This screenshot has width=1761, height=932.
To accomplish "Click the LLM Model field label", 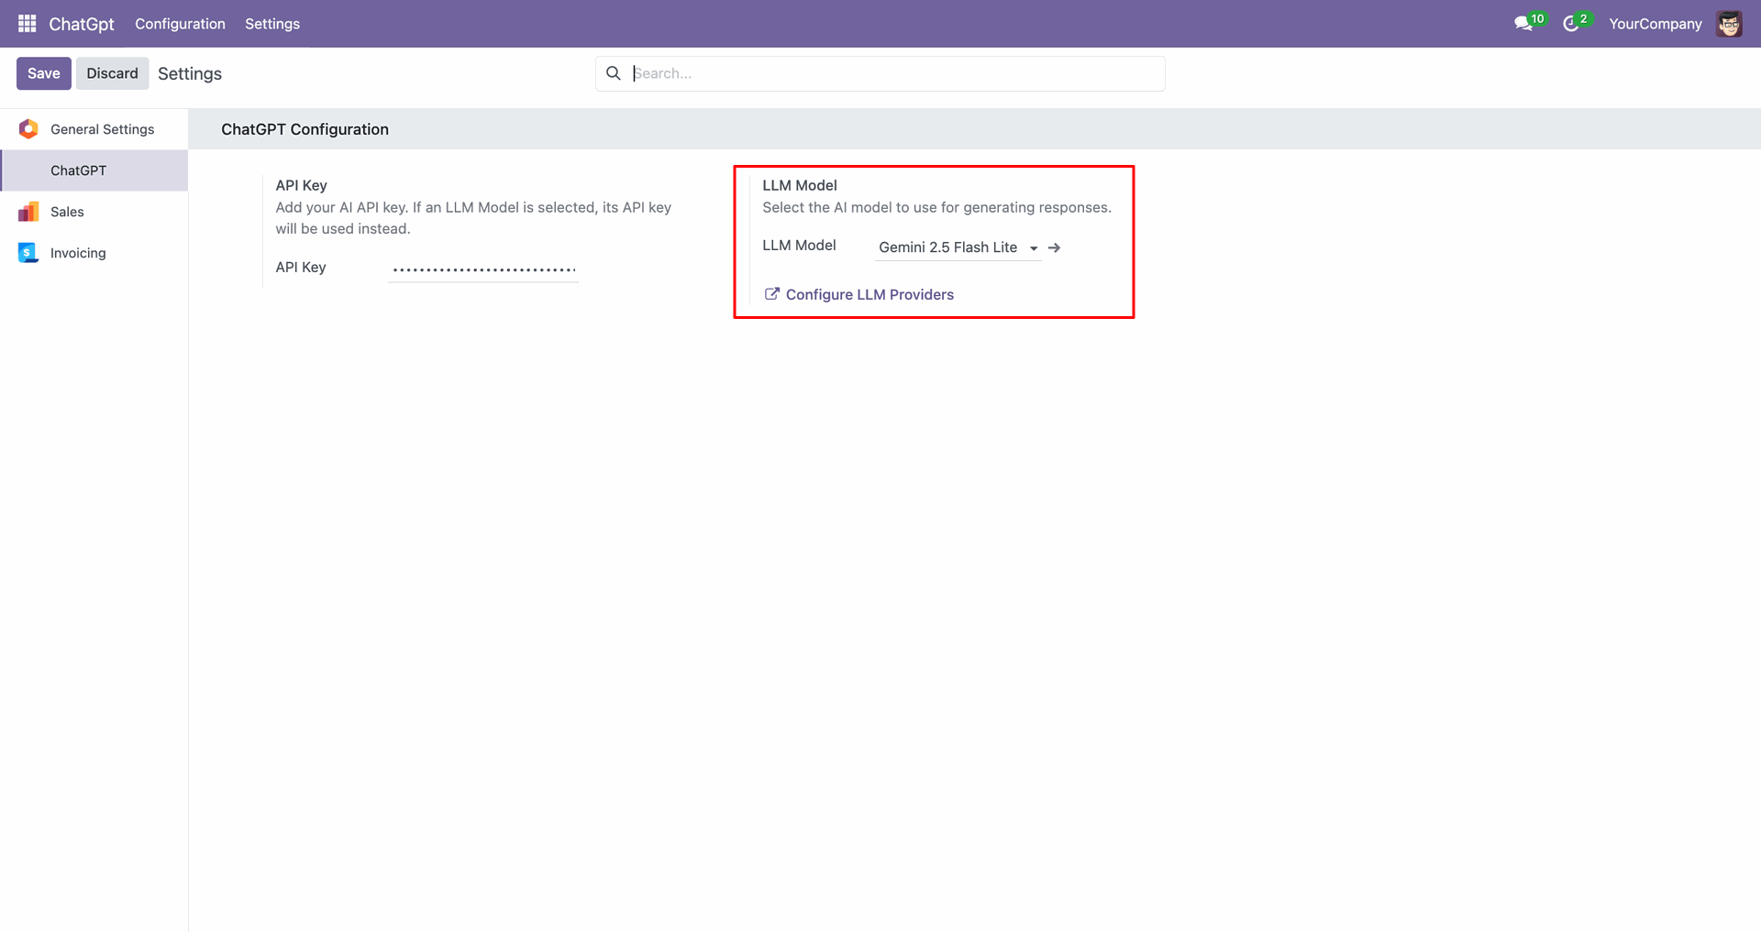I will pos(799,246).
